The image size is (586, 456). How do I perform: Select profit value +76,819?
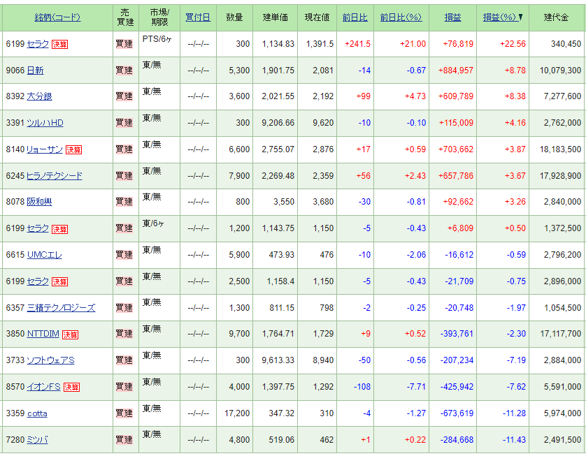(458, 44)
